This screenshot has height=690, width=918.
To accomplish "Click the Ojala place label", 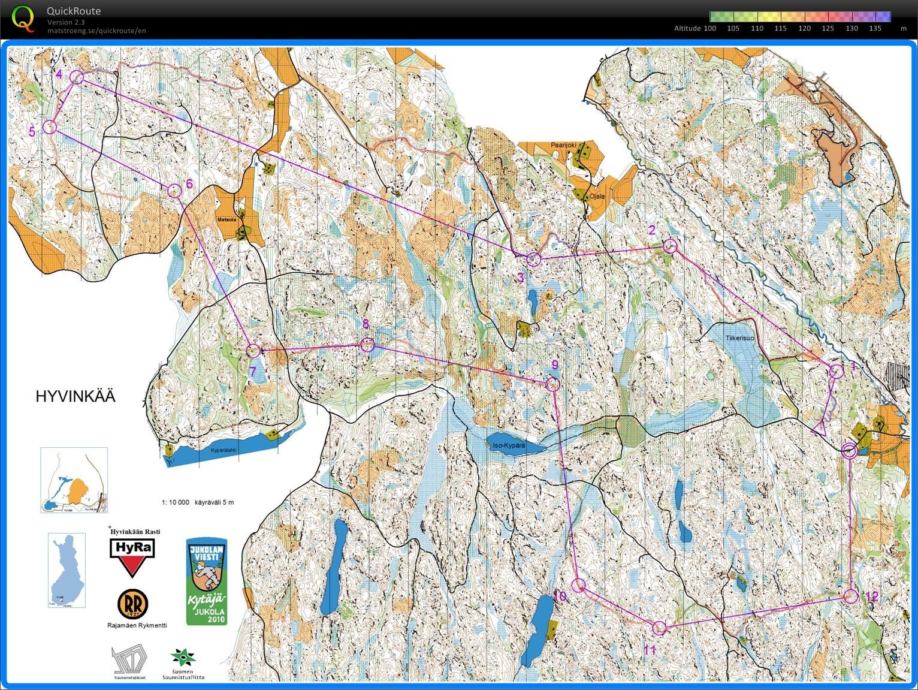I will [597, 196].
